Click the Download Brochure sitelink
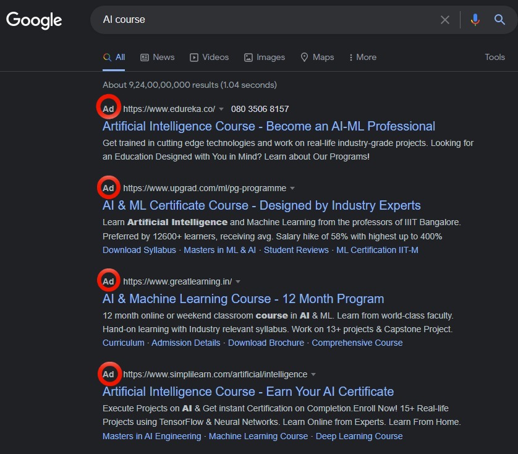Screen dimensions: 518x454 [266, 343]
